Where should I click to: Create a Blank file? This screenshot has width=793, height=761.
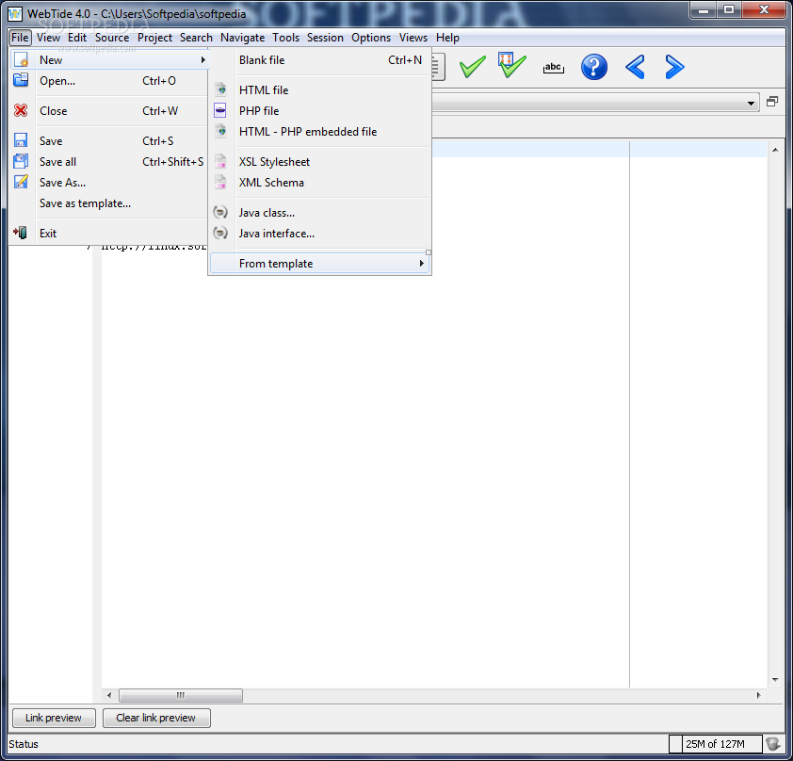click(x=319, y=59)
